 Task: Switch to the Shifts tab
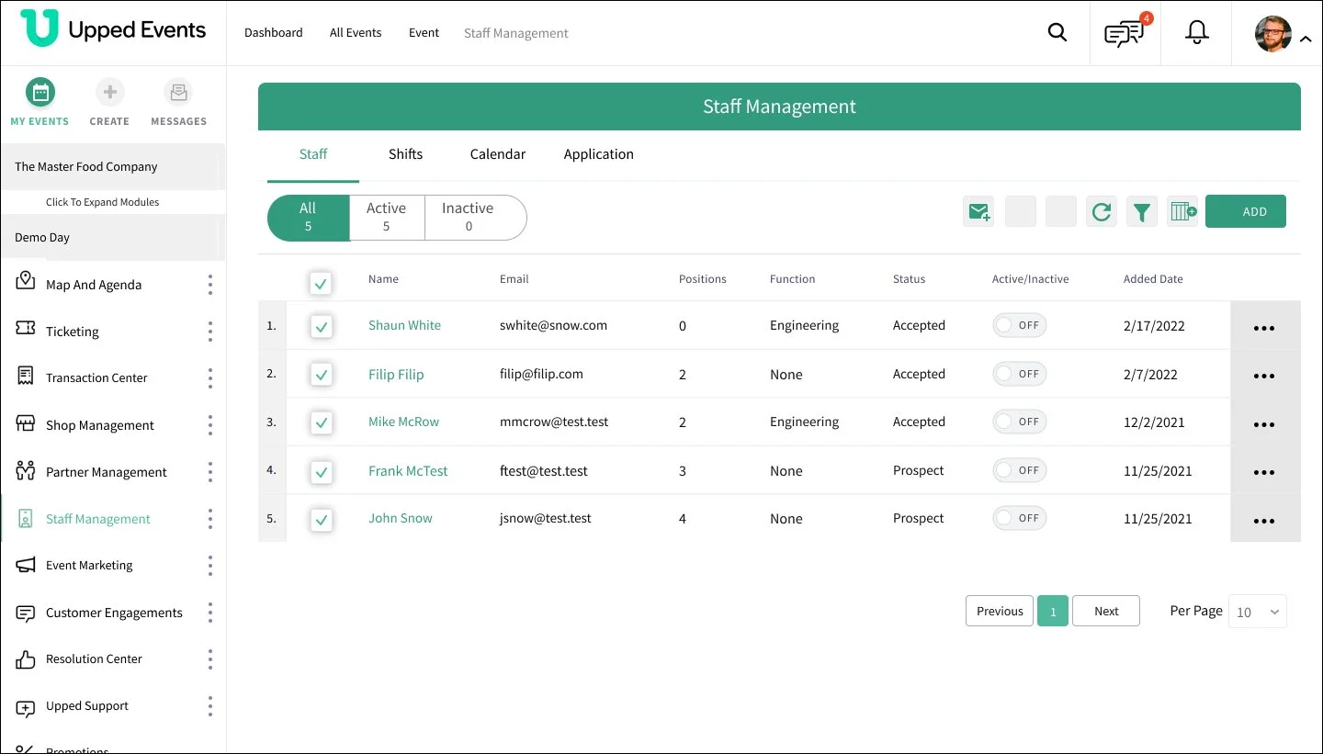pyautogui.click(x=405, y=154)
